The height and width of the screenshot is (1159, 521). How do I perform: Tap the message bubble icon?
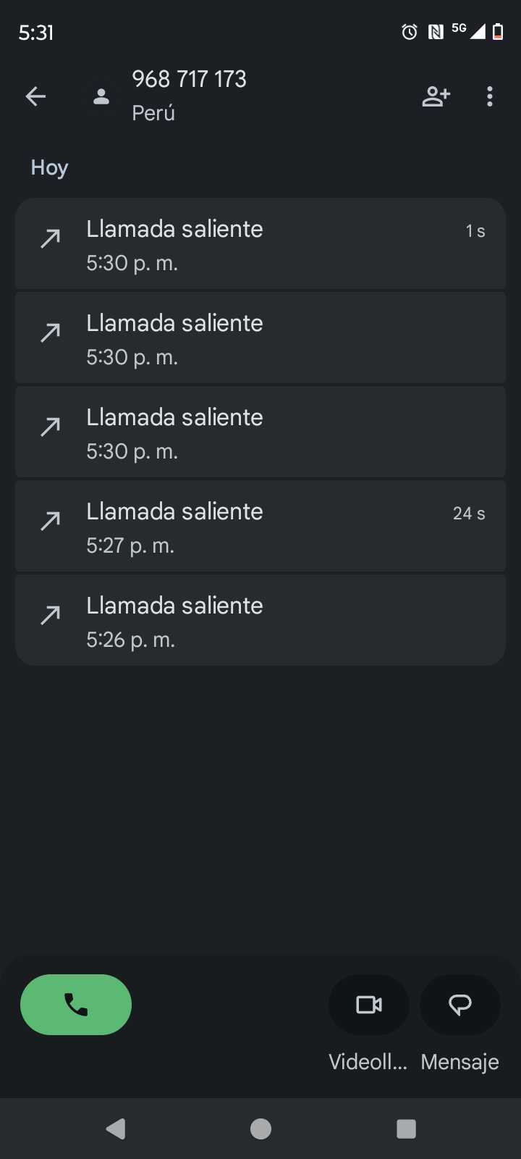460,1005
